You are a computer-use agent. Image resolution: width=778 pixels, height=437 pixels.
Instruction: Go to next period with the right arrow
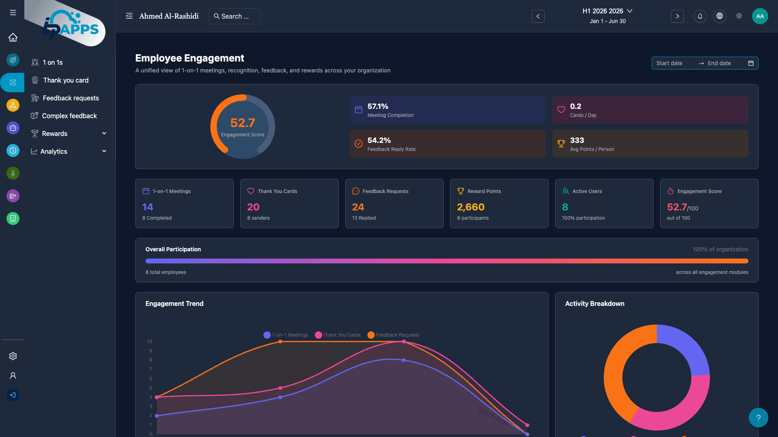coord(677,16)
